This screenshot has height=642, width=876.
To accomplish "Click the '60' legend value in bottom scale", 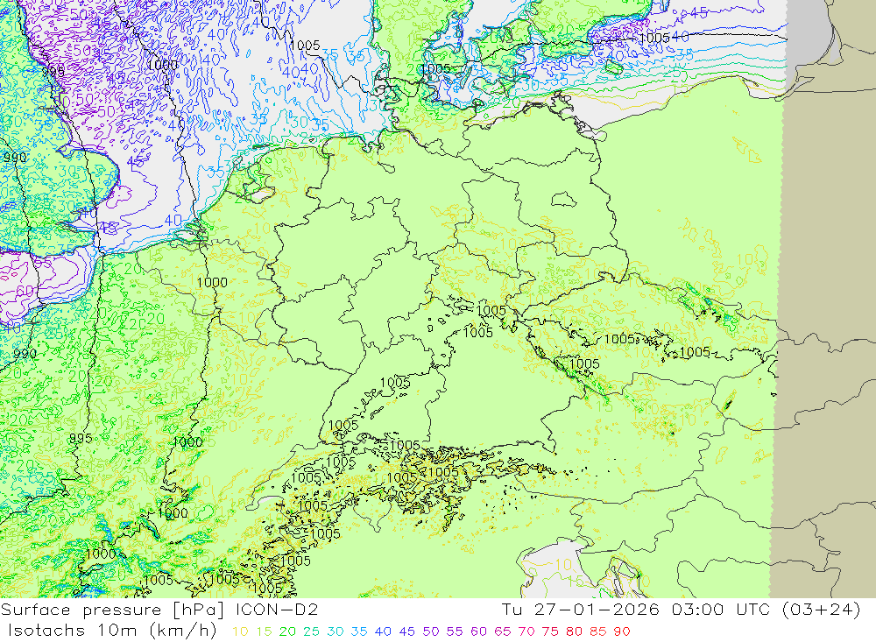I will pyautogui.click(x=479, y=632).
